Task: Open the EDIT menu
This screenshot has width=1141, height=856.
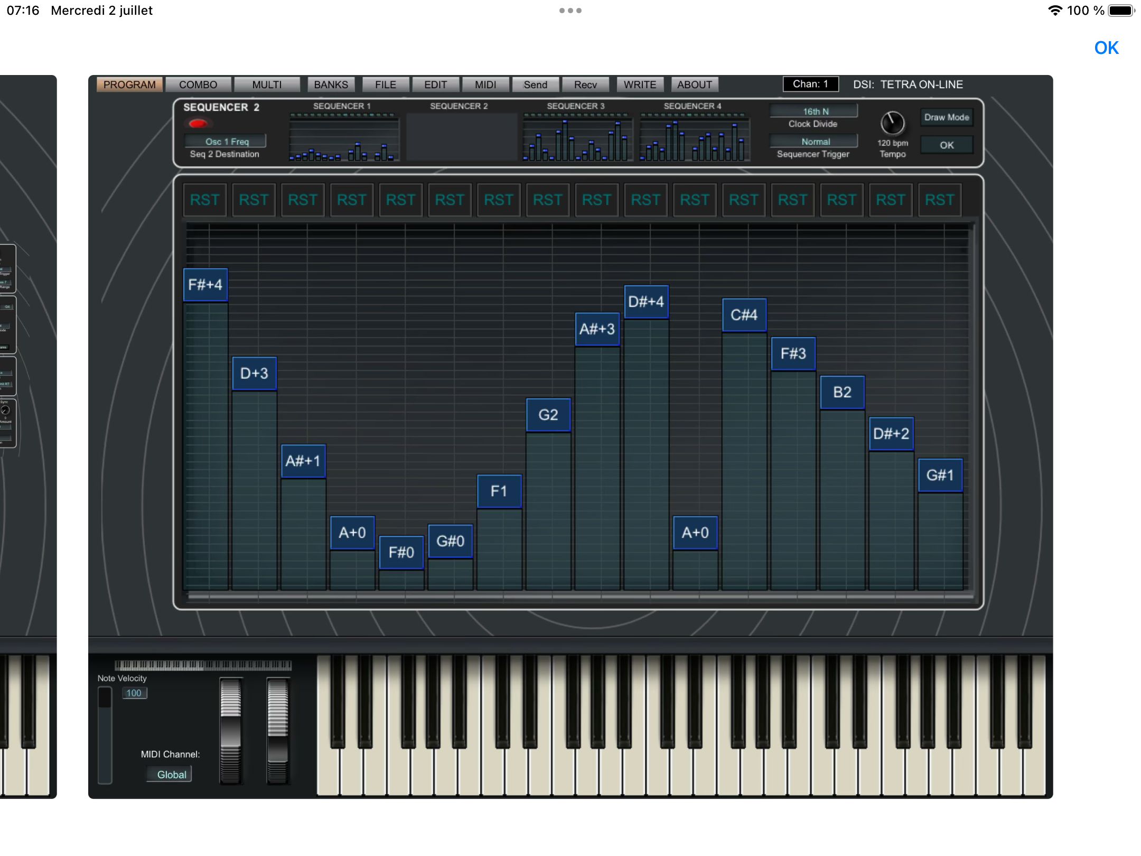Action: pos(435,85)
